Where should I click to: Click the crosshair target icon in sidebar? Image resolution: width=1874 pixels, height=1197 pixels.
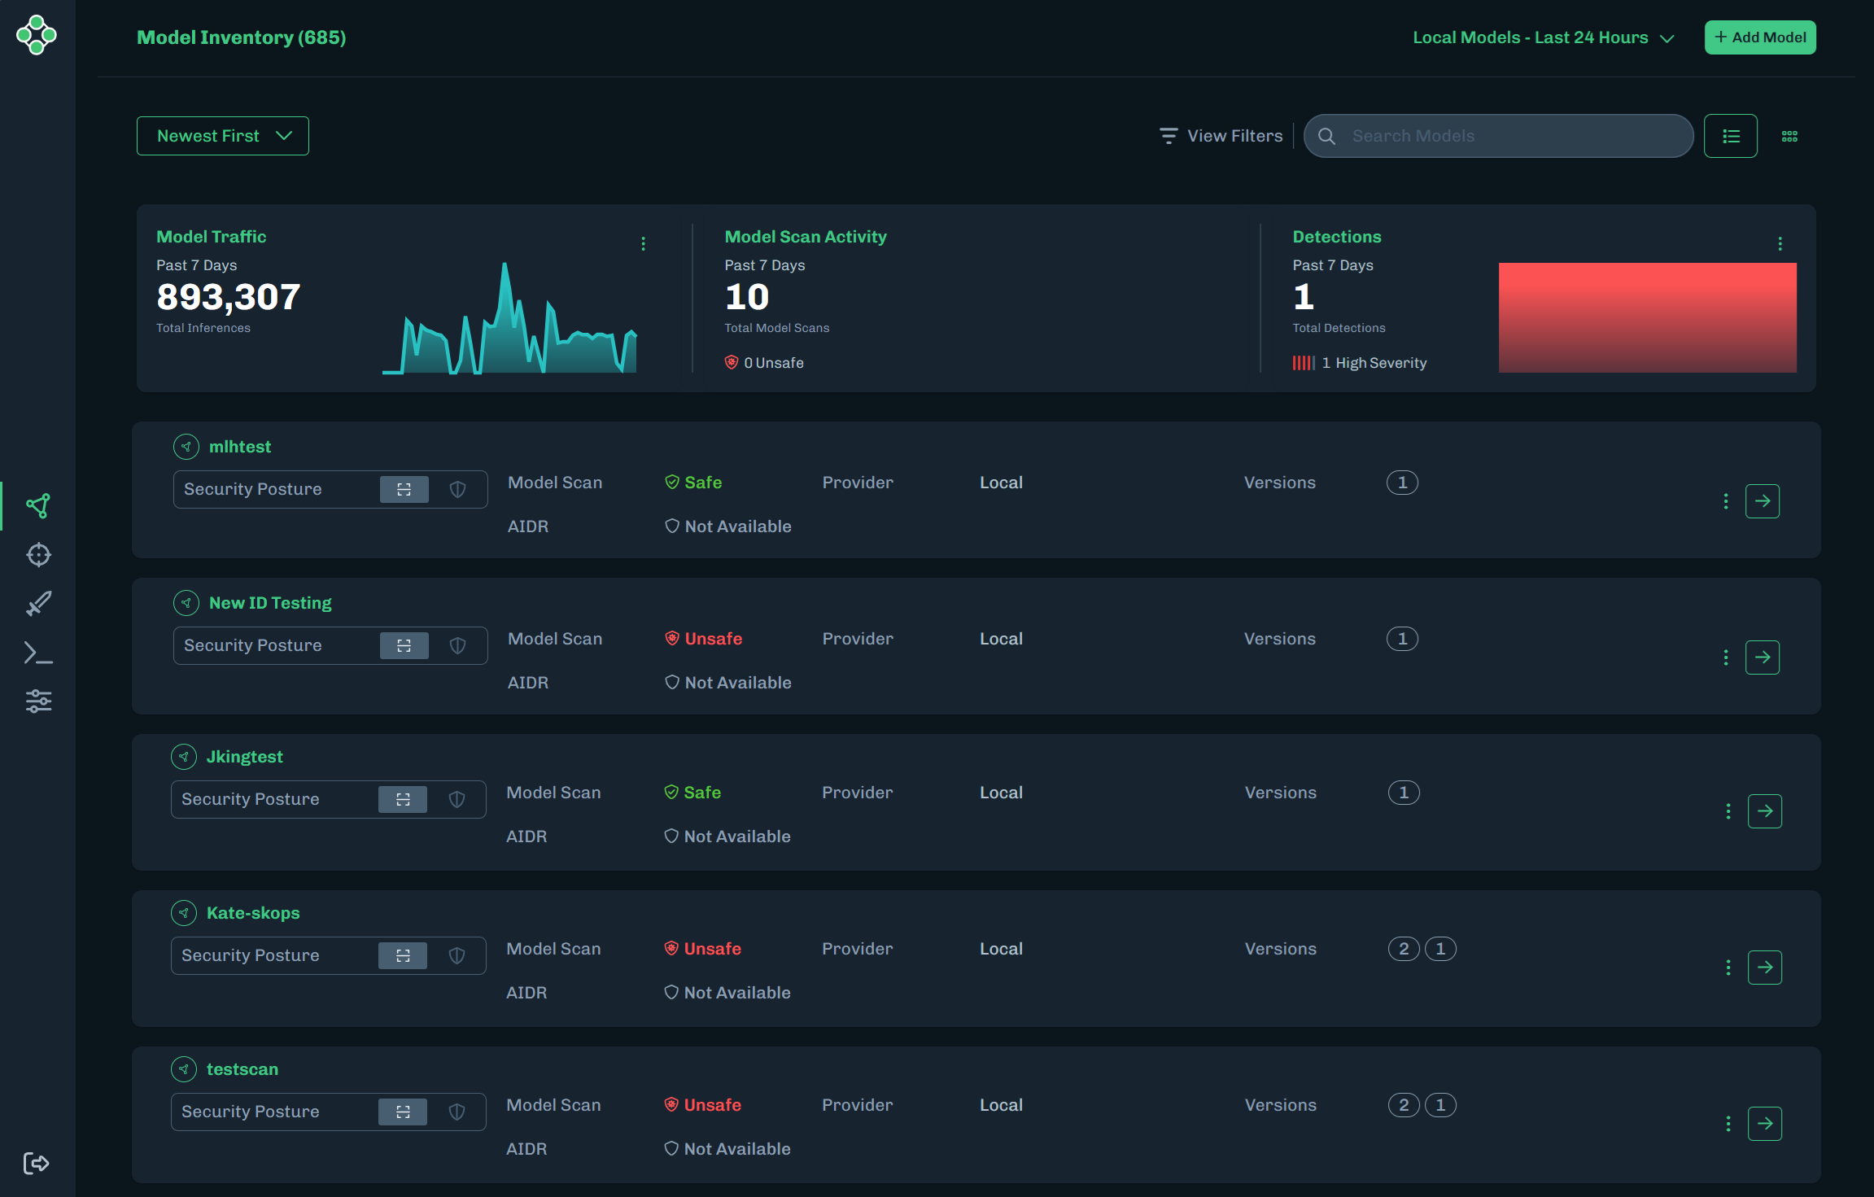pos(38,555)
